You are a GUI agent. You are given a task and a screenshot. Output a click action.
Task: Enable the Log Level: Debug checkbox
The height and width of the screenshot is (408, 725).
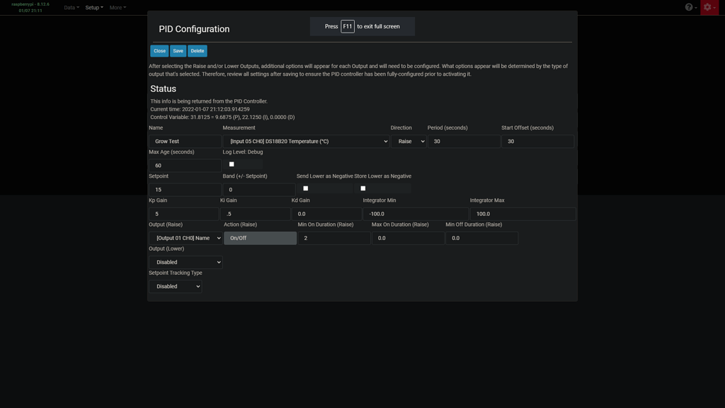click(x=231, y=164)
